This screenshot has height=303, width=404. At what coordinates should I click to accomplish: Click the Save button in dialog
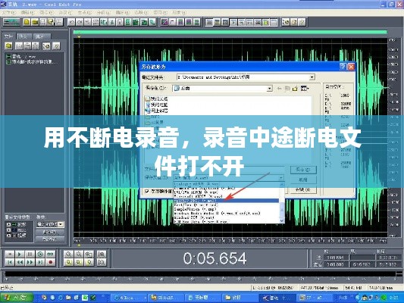(x=303, y=170)
